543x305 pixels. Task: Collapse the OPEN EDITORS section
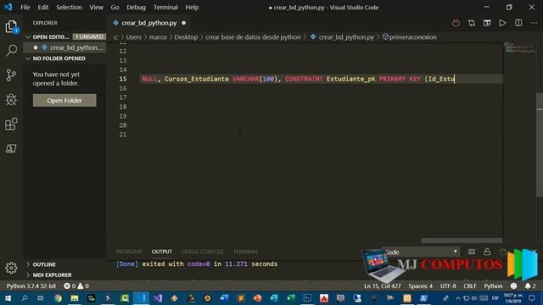pyautogui.click(x=51, y=36)
